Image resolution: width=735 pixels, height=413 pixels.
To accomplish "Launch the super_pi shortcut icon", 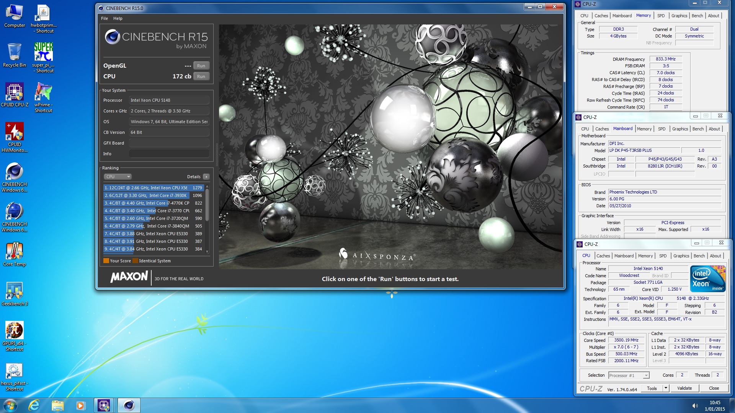I will 44,57.
